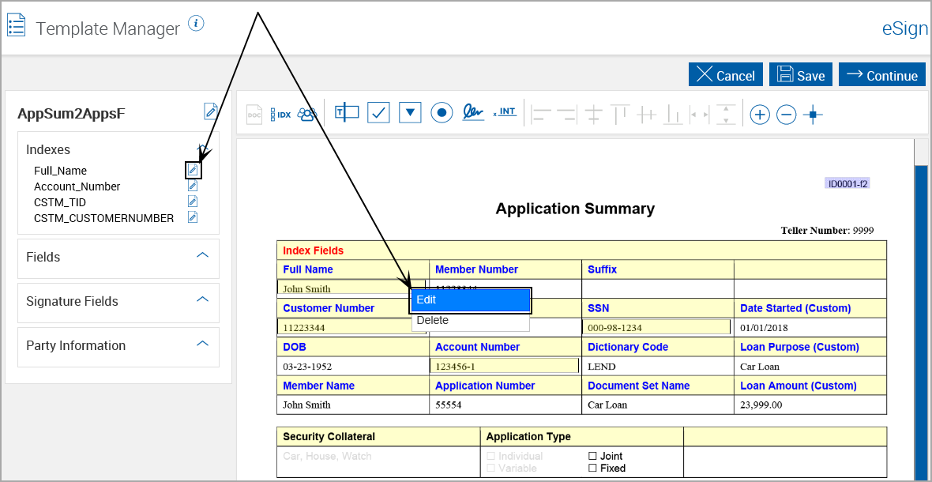Click the pencil icon beside Full_Name
This screenshot has height=482, width=932.
tap(194, 170)
